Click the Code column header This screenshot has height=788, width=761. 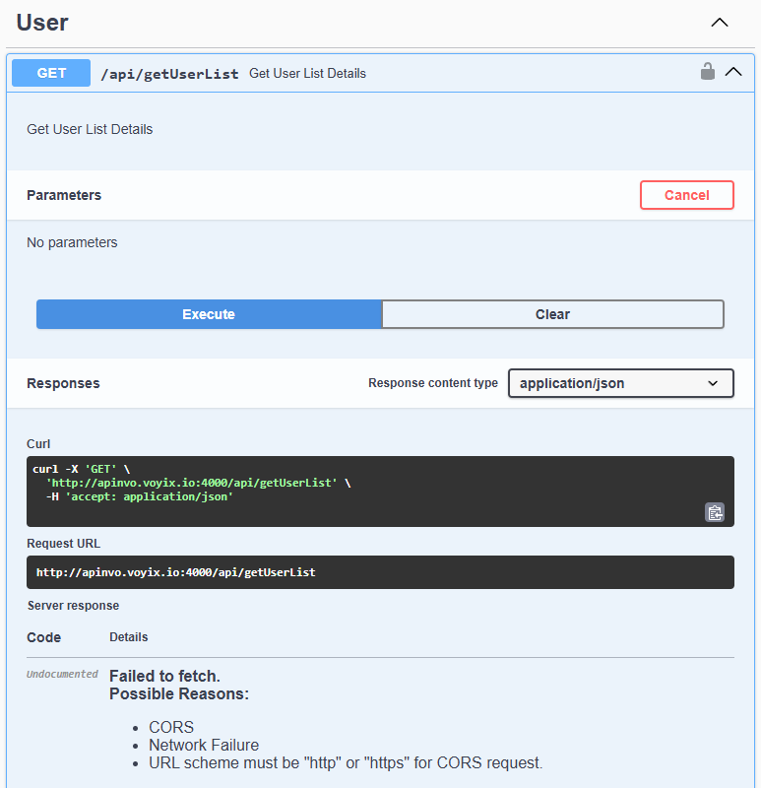point(44,637)
